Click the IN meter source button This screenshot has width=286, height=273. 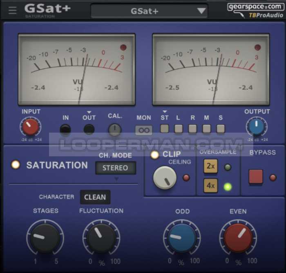65,130
